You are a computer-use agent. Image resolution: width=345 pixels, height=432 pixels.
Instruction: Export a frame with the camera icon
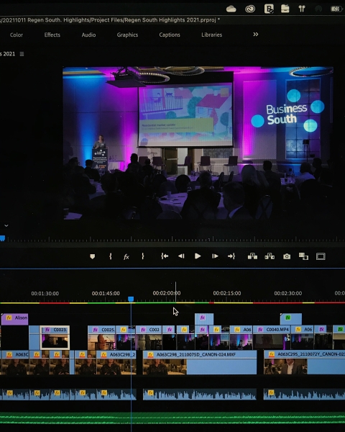(287, 256)
